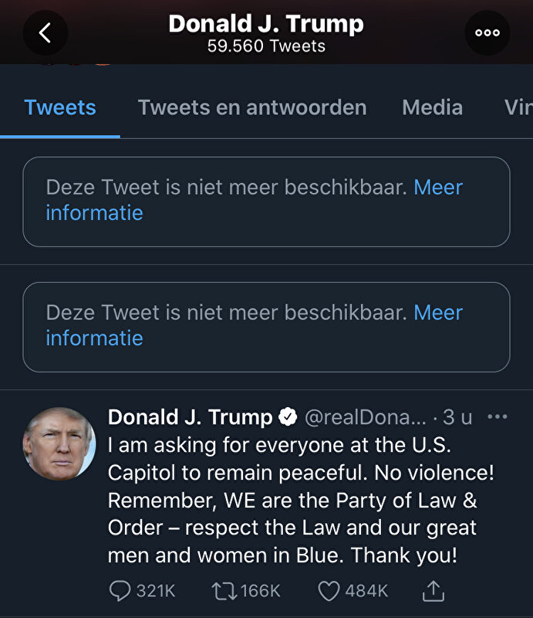Tap the Donald J. Trump header title
Screen dimensions: 533x618
tap(266, 24)
